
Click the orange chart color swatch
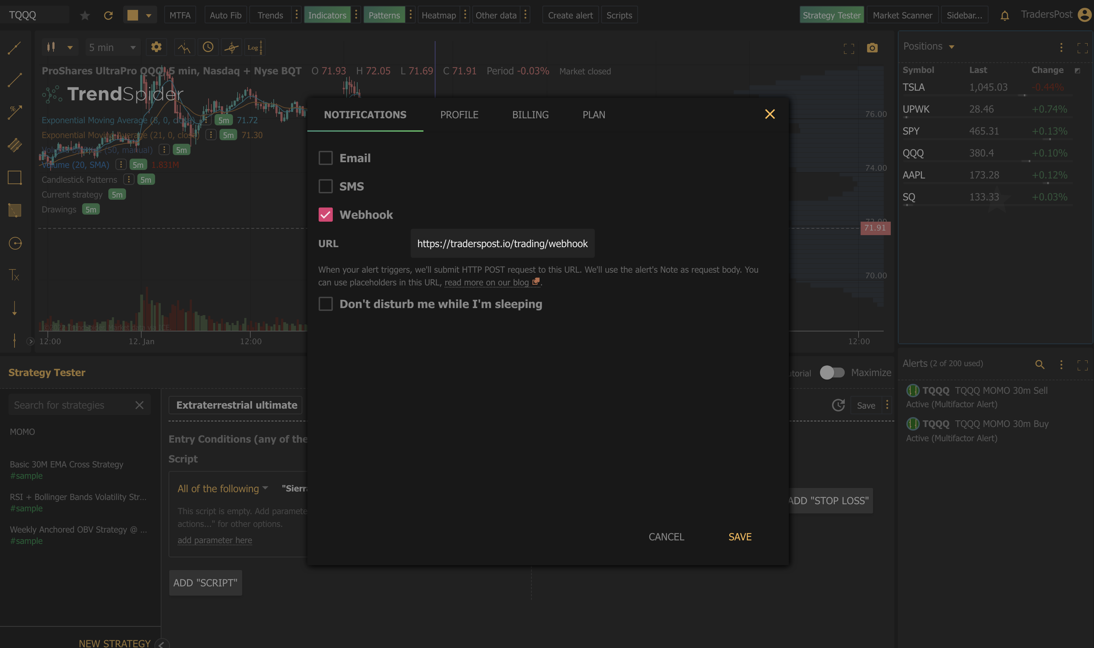point(133,15)
